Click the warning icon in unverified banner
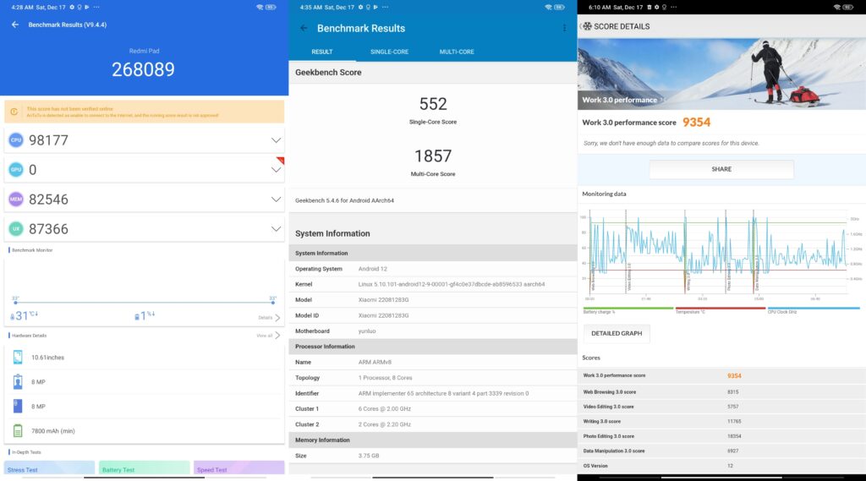This screenshot has height=481, width=866. (x=14, y=112)
